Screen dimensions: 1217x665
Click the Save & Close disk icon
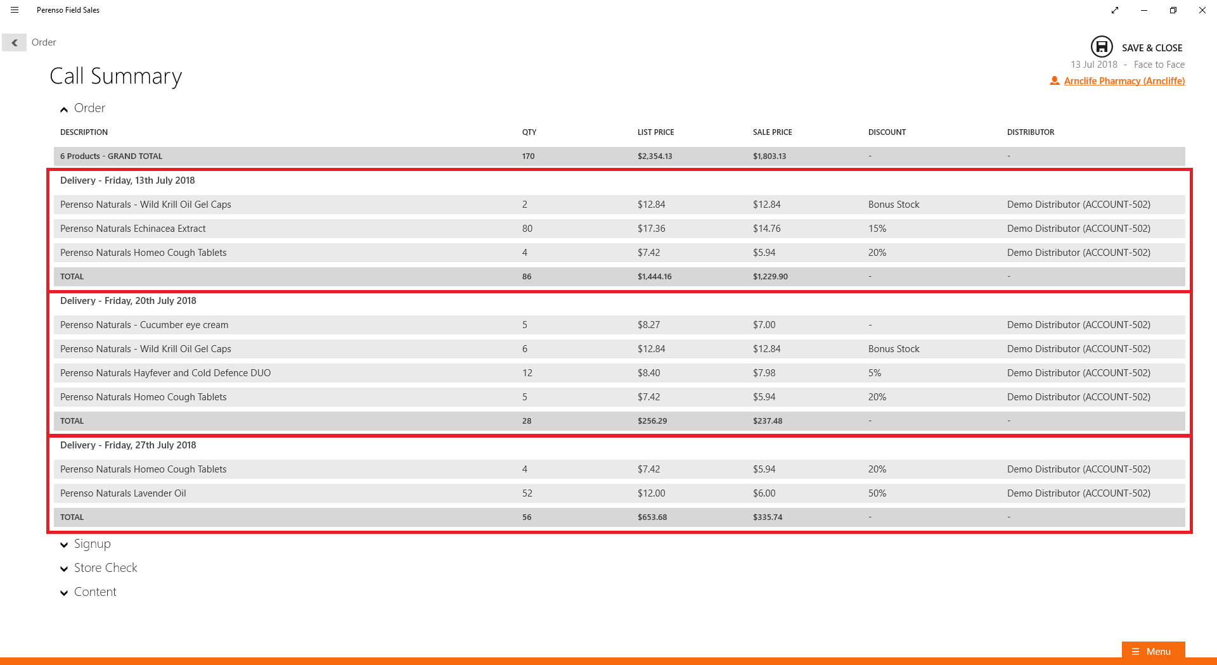click(x=1102, y=47)
